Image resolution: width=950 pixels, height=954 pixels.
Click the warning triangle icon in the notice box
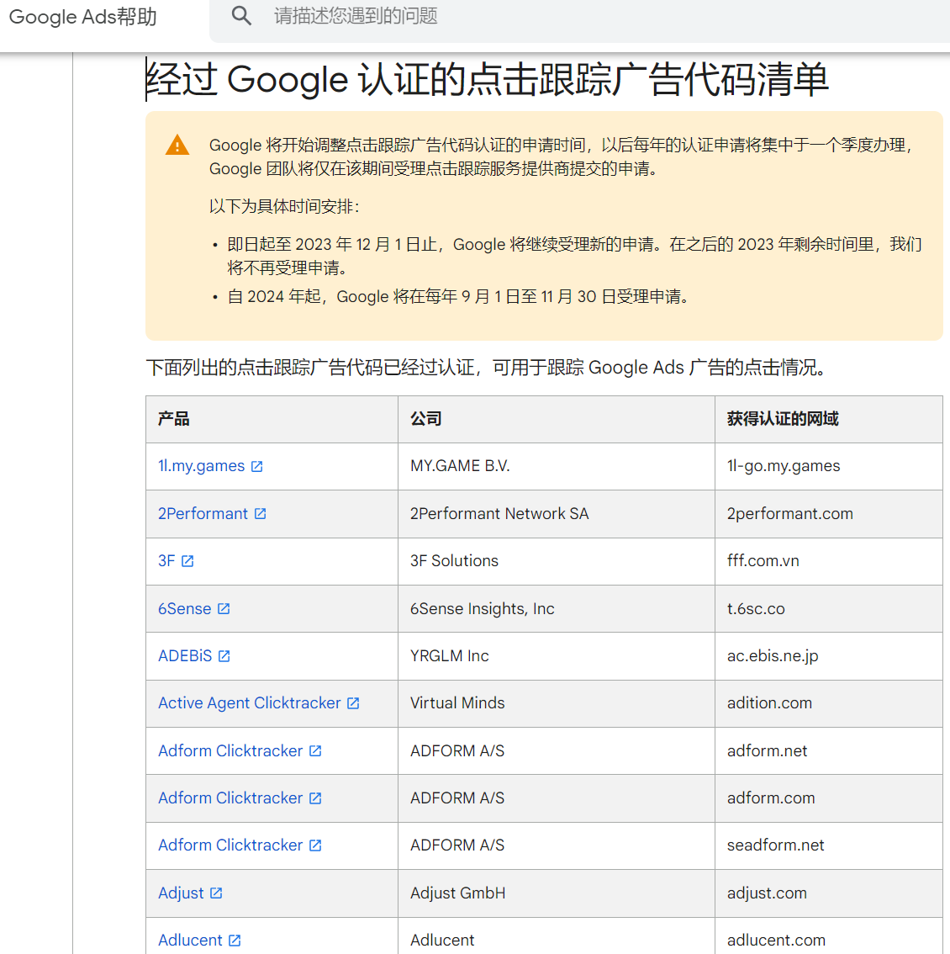pos(177,145)
